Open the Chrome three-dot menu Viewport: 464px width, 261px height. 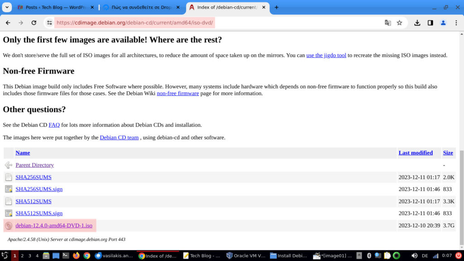[456, 23]
